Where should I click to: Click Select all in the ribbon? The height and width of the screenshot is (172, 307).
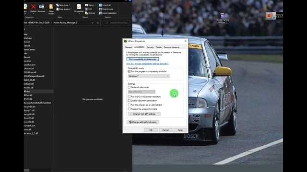(105, 5)
